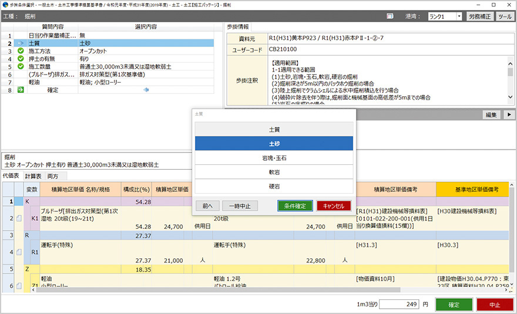The height and width of the screenshot is (314, 517).
Task: Pick 硬岩 from the 土質 options
Action: [274, 186]
